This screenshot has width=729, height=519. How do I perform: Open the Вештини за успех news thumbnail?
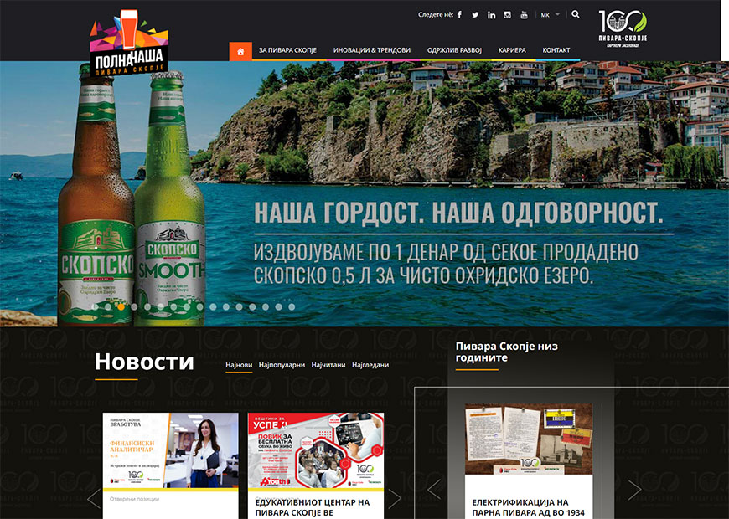pyautogui.click(x=316, y=450)
